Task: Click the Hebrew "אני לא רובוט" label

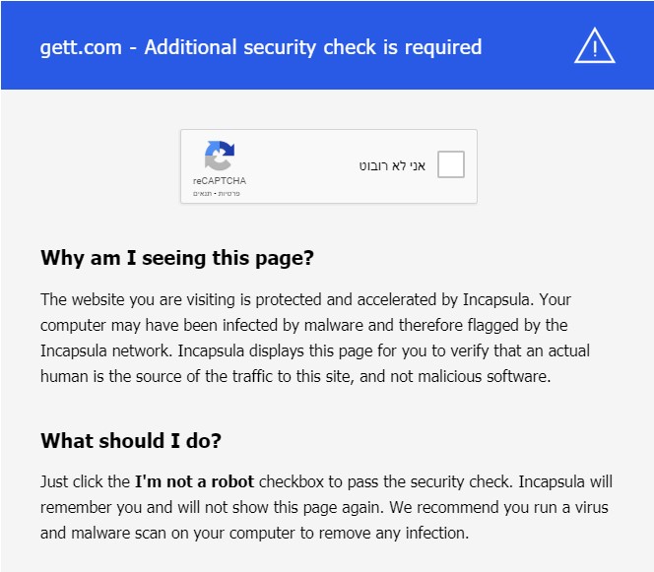Action: pyautogui.click(x=392, y=165)
